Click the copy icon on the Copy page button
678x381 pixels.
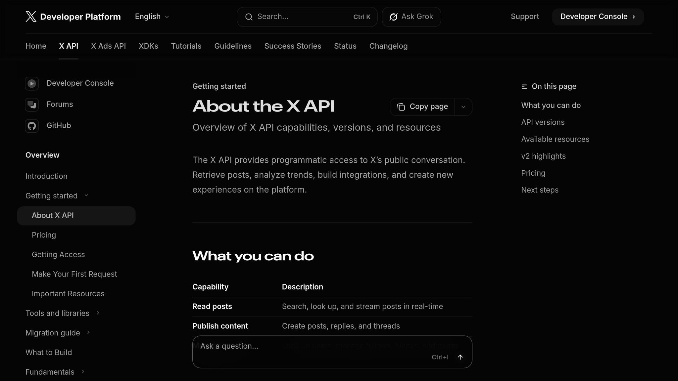click(x=401, y=107)
